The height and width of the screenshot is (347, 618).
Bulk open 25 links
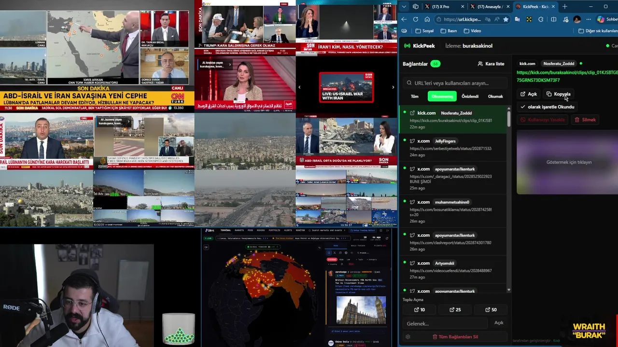pyautogui.click(x=455, y=310)
